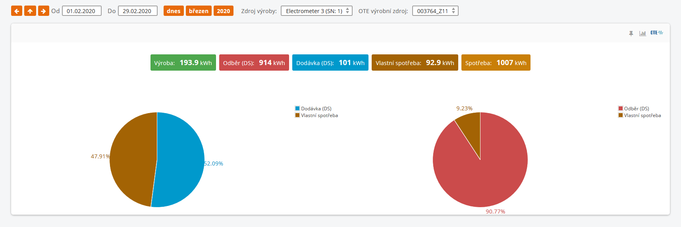Click the 'Do' end date field
This screenshot has height=227, width=681.
click(137, 11)
